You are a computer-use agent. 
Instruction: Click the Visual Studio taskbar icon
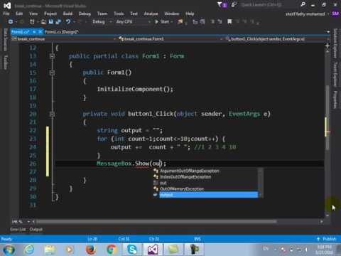[153, 250]
